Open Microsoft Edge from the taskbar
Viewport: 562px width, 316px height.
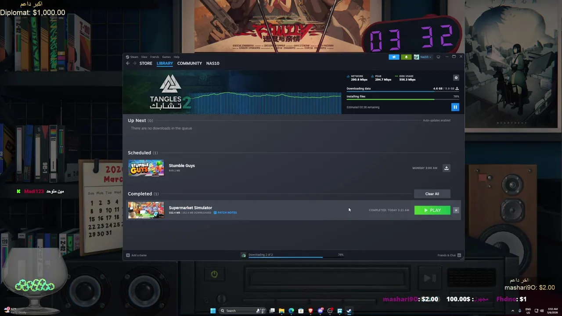point(291,311)
